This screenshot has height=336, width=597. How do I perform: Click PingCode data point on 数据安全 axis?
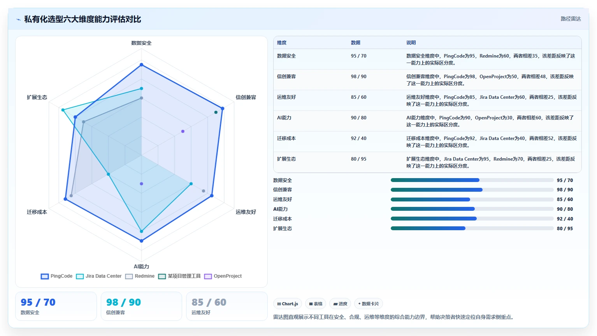(141, 65)
